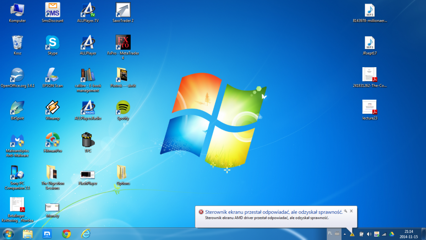This screenshot has height=240, width=426.
Task: Open calibre E-book management
Action: [88, 80]
